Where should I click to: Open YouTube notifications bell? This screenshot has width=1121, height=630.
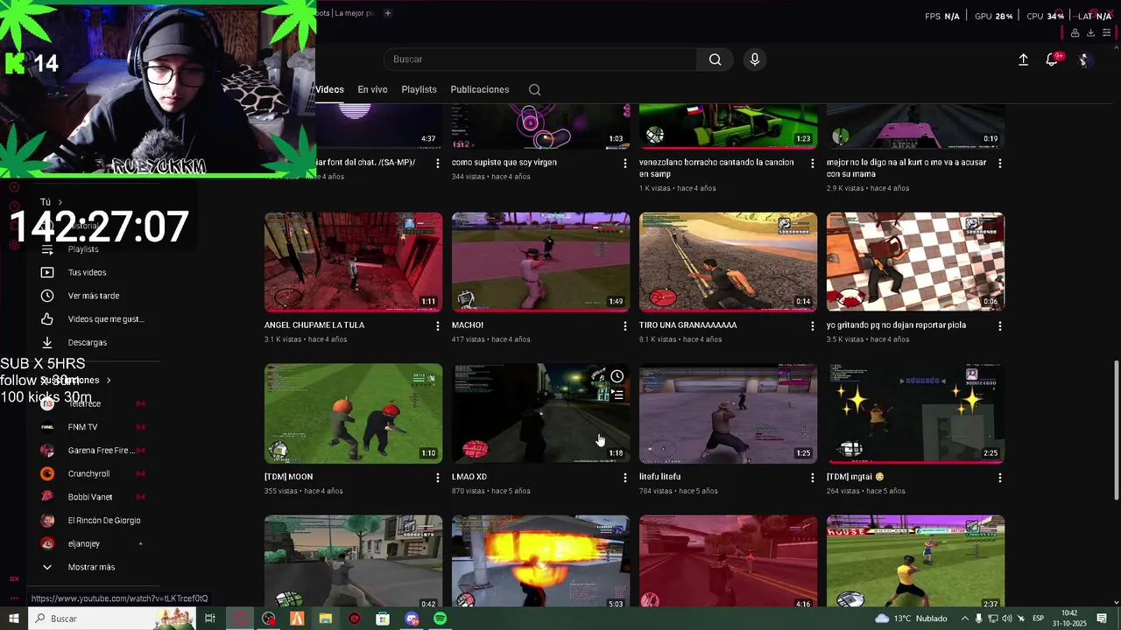coord(1052,59)
